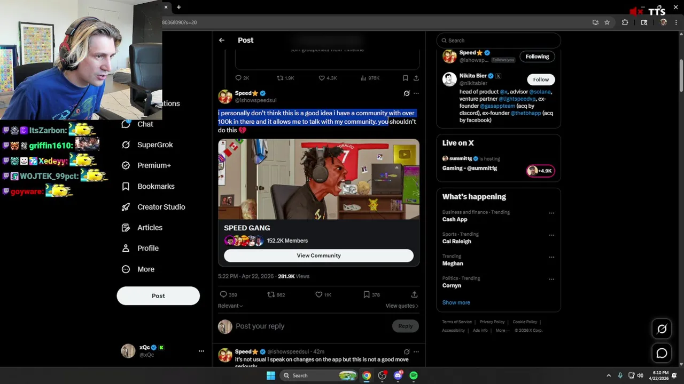The width and height of the screenshot is (684, 384).
Task: Open more options for Cornyn trend
Action: 551,279
